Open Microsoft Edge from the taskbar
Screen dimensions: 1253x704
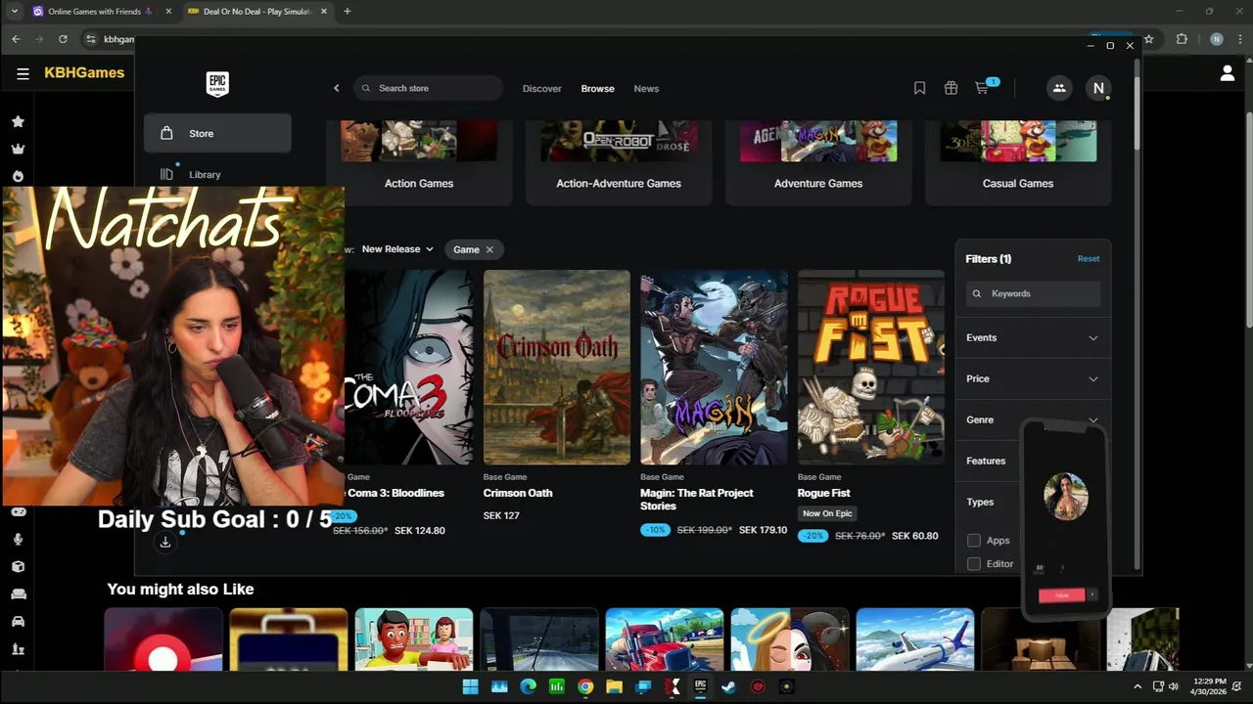point(528,686)
